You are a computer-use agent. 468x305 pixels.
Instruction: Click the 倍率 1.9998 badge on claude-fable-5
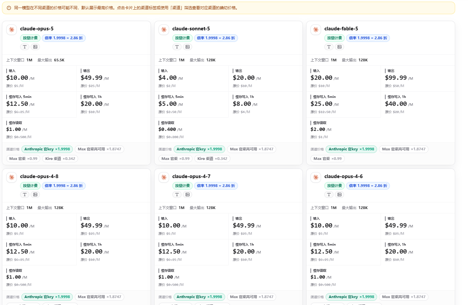pos(368,38)
